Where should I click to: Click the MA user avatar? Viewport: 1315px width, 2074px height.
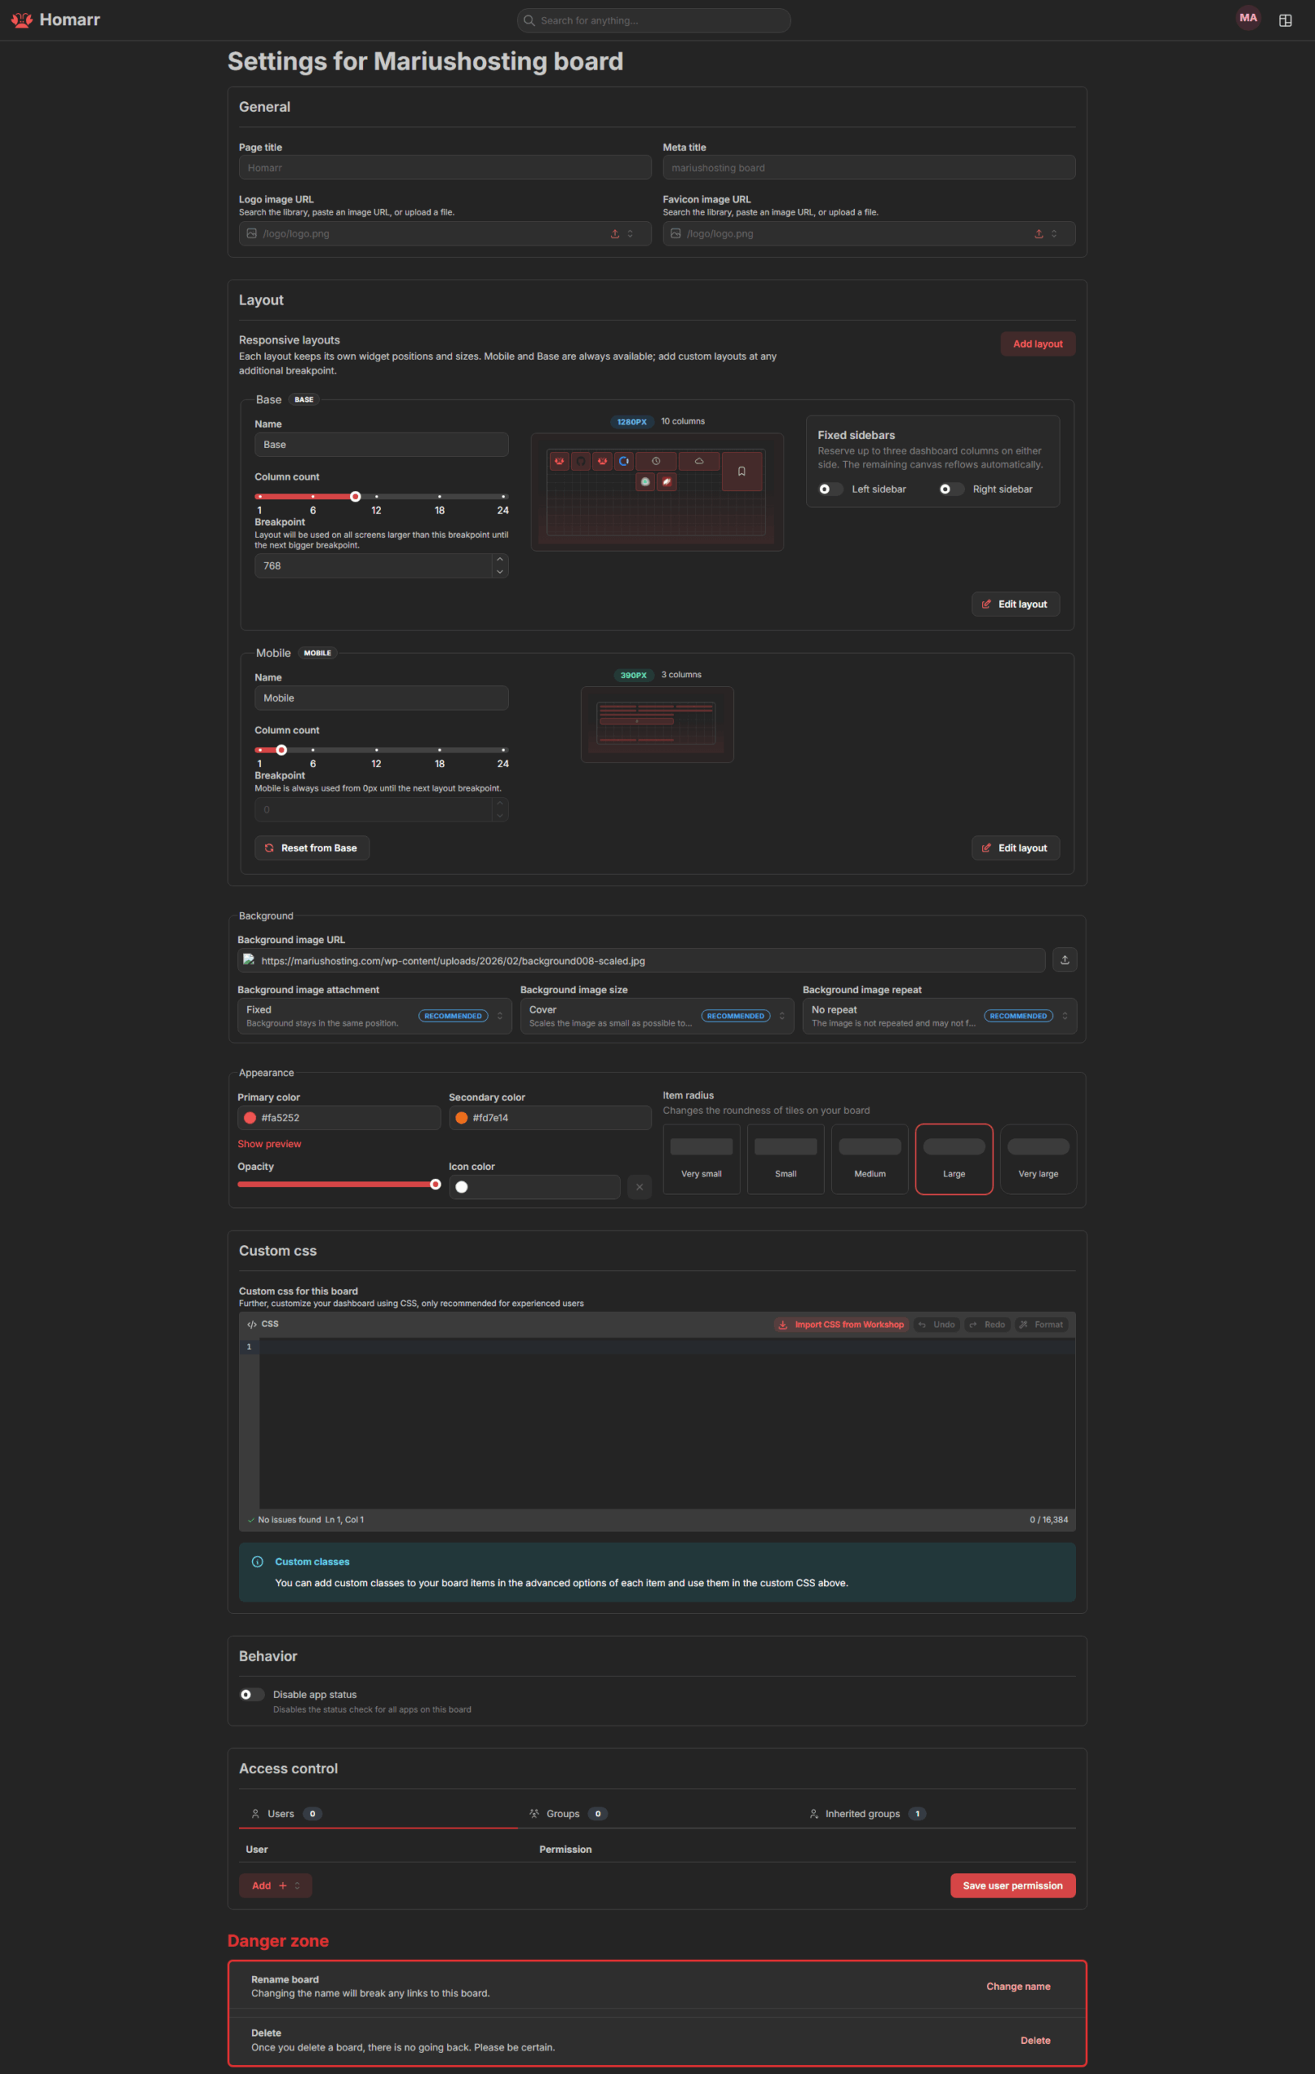point(1248,18)
